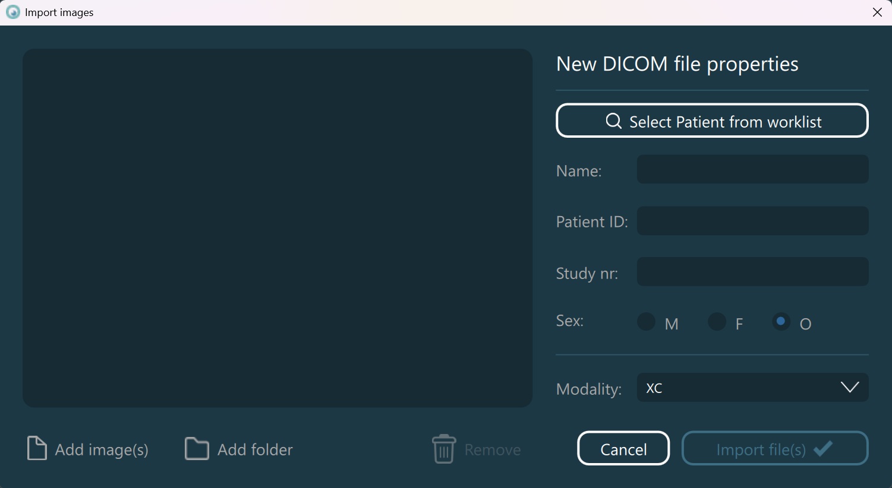Click the Import file(s) button label
Screen dimensions: 892x488
761,449
